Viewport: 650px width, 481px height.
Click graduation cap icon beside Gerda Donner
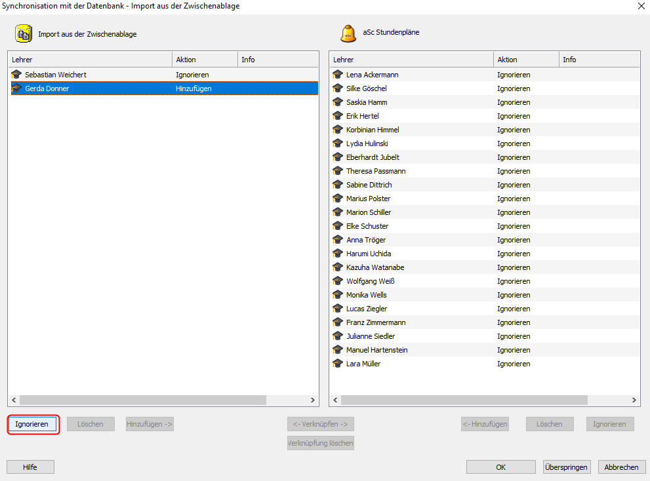pos(17,88)
